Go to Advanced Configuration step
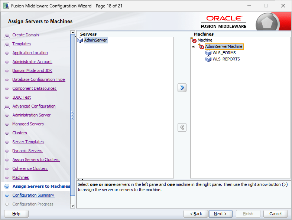 (34, 106)
